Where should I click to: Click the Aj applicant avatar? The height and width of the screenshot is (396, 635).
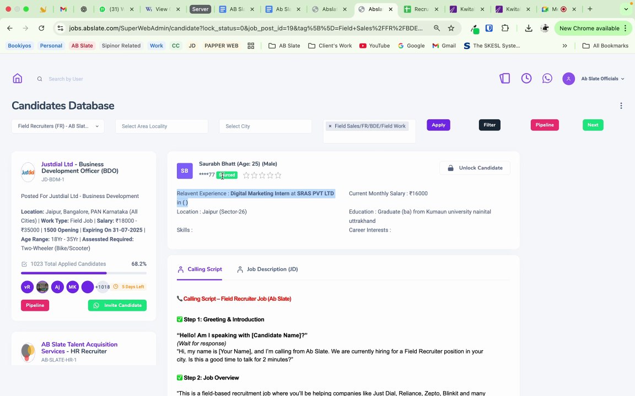(57, 287)
